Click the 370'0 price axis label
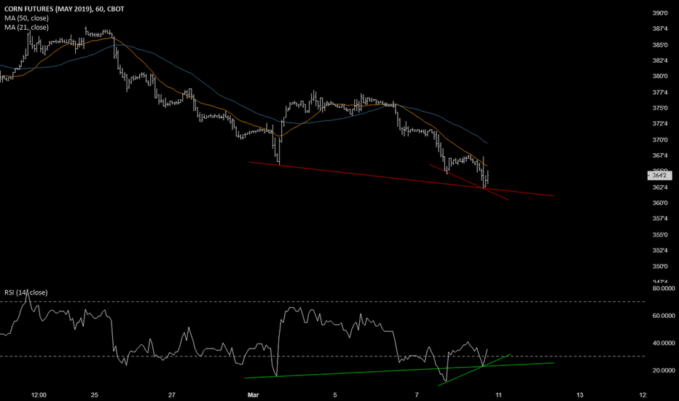Viewport: 679px width, 401px height. [x=659, y=139]
